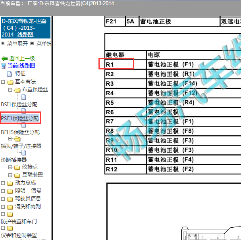Click the R2 relay cell

click(x=126, y=74)
